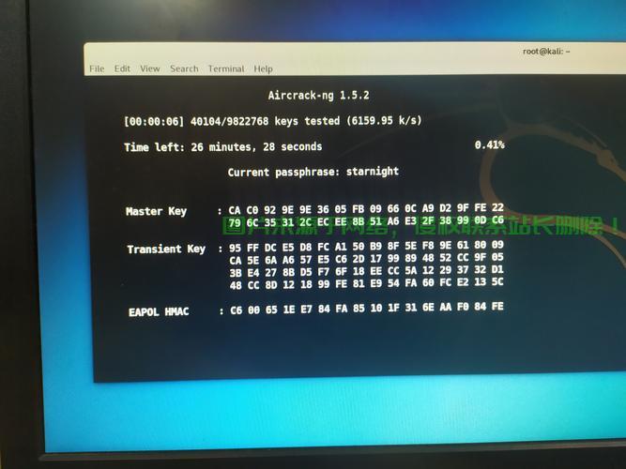Click the Time left countdown text

[x=222, y=147]
